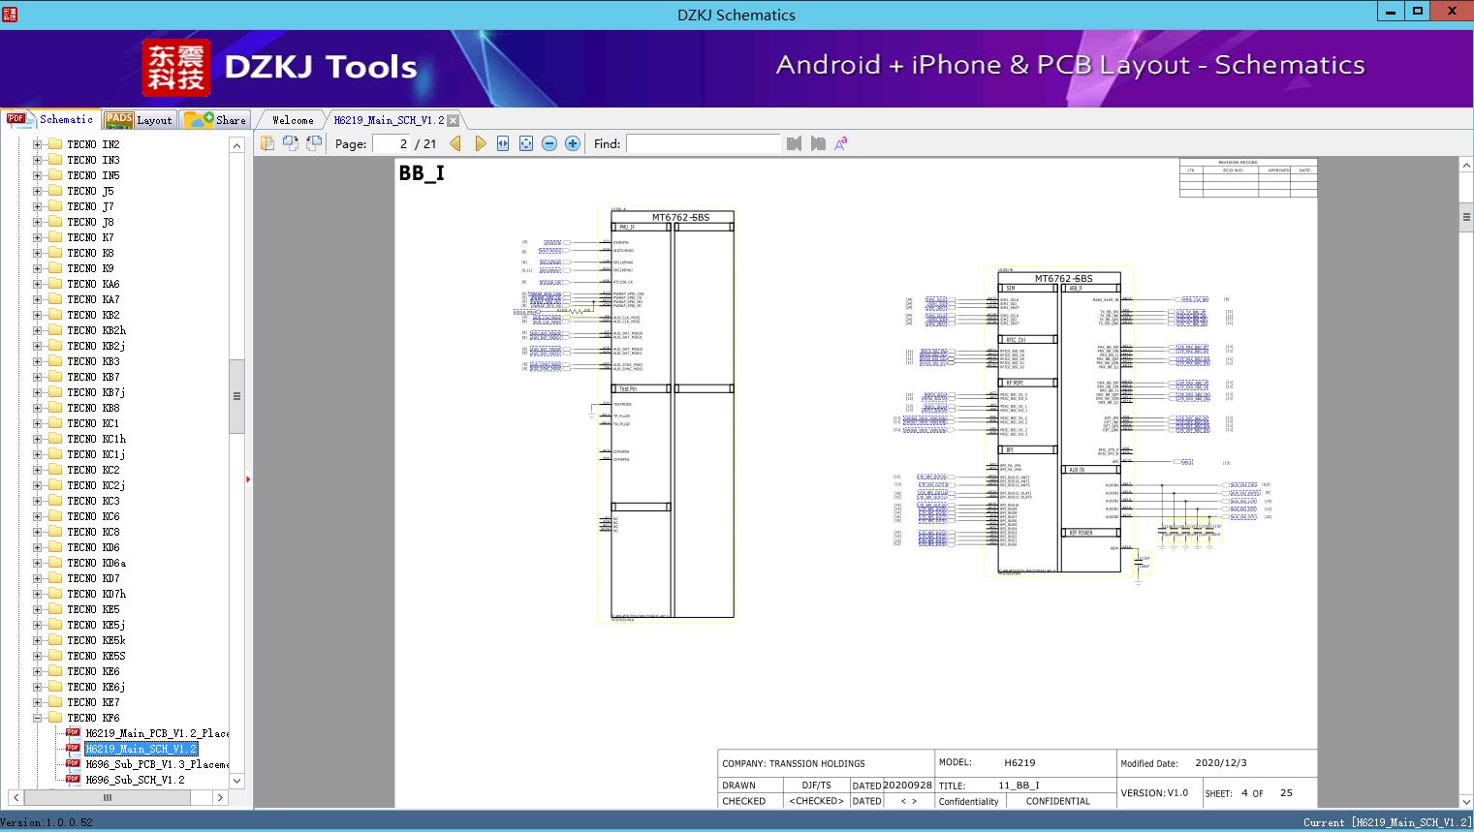This screenshot has height=832, width=1474.
Task: Collapse the TECNO KF6 folder
Action: coord(37,718)
